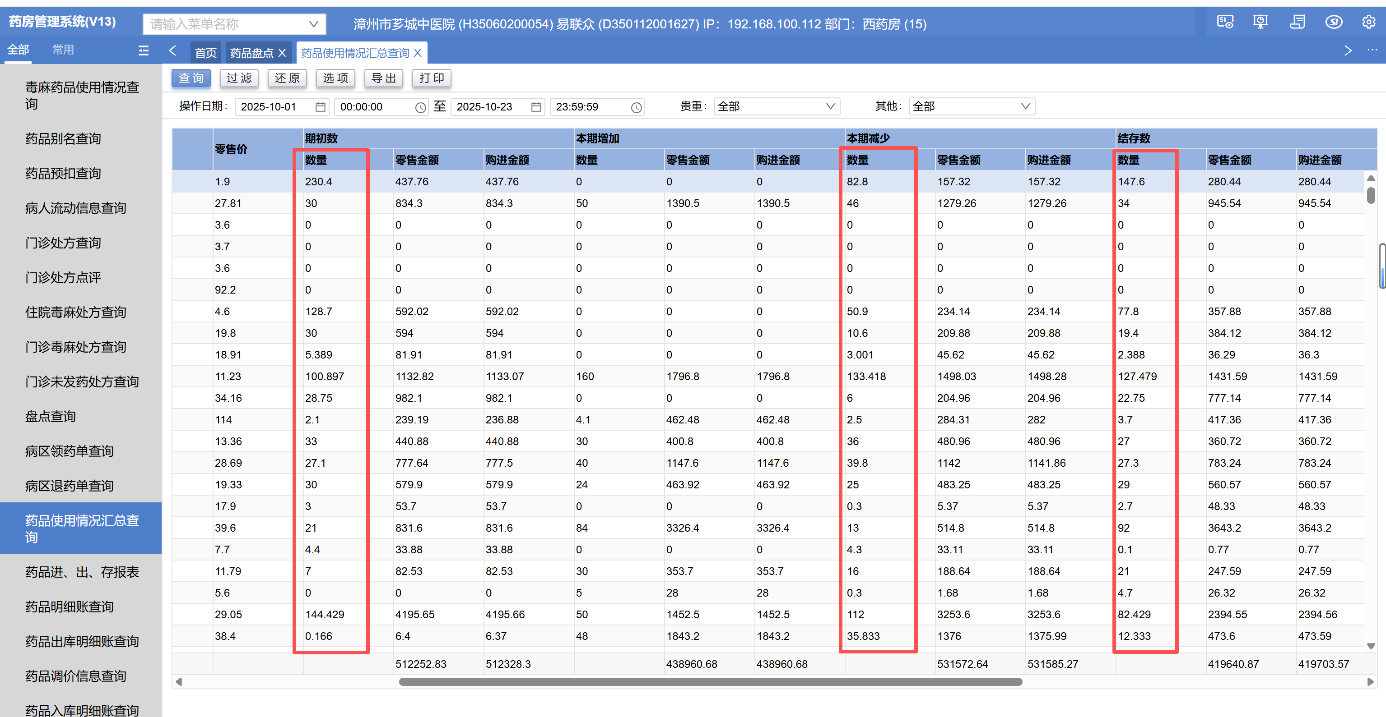Click the SI card viewer icon
The width and height of the screenshot is (1386, 717).
[1225, 22]
